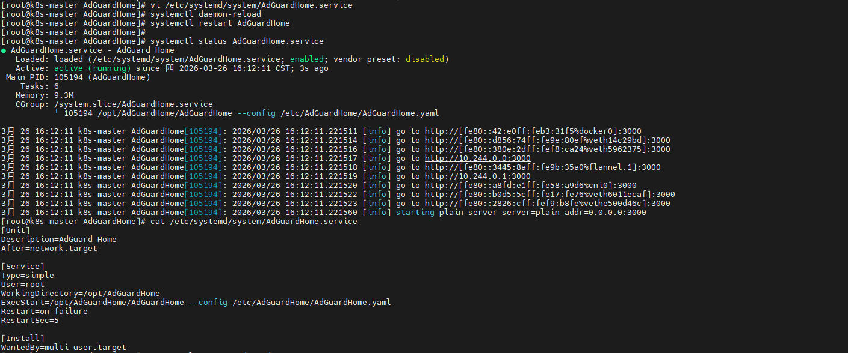The height and width of the screenshot is (353, 848).
Task: Click 'Main PID: 105194 (AdGuardHome)' line
Action: click(78, 77)
